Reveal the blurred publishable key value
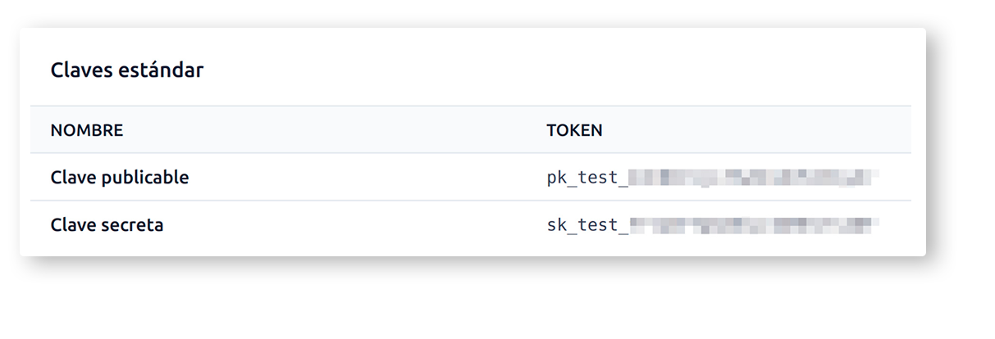Image resolution: width=995 pixels, height=339 pixels. pos(754,178)
